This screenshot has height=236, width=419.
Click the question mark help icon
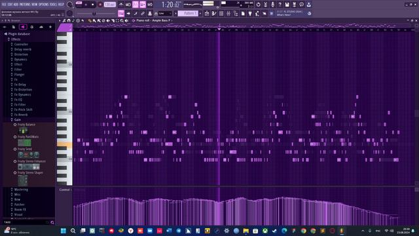pos(280,5)
